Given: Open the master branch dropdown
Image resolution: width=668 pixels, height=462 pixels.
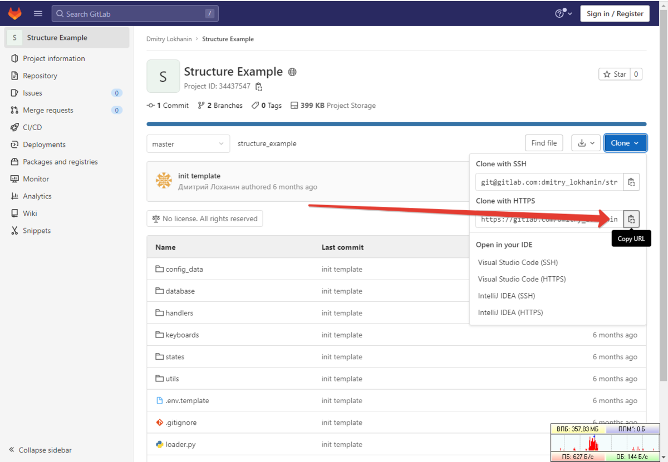Looking at the screenshot, I should point(188,143).
